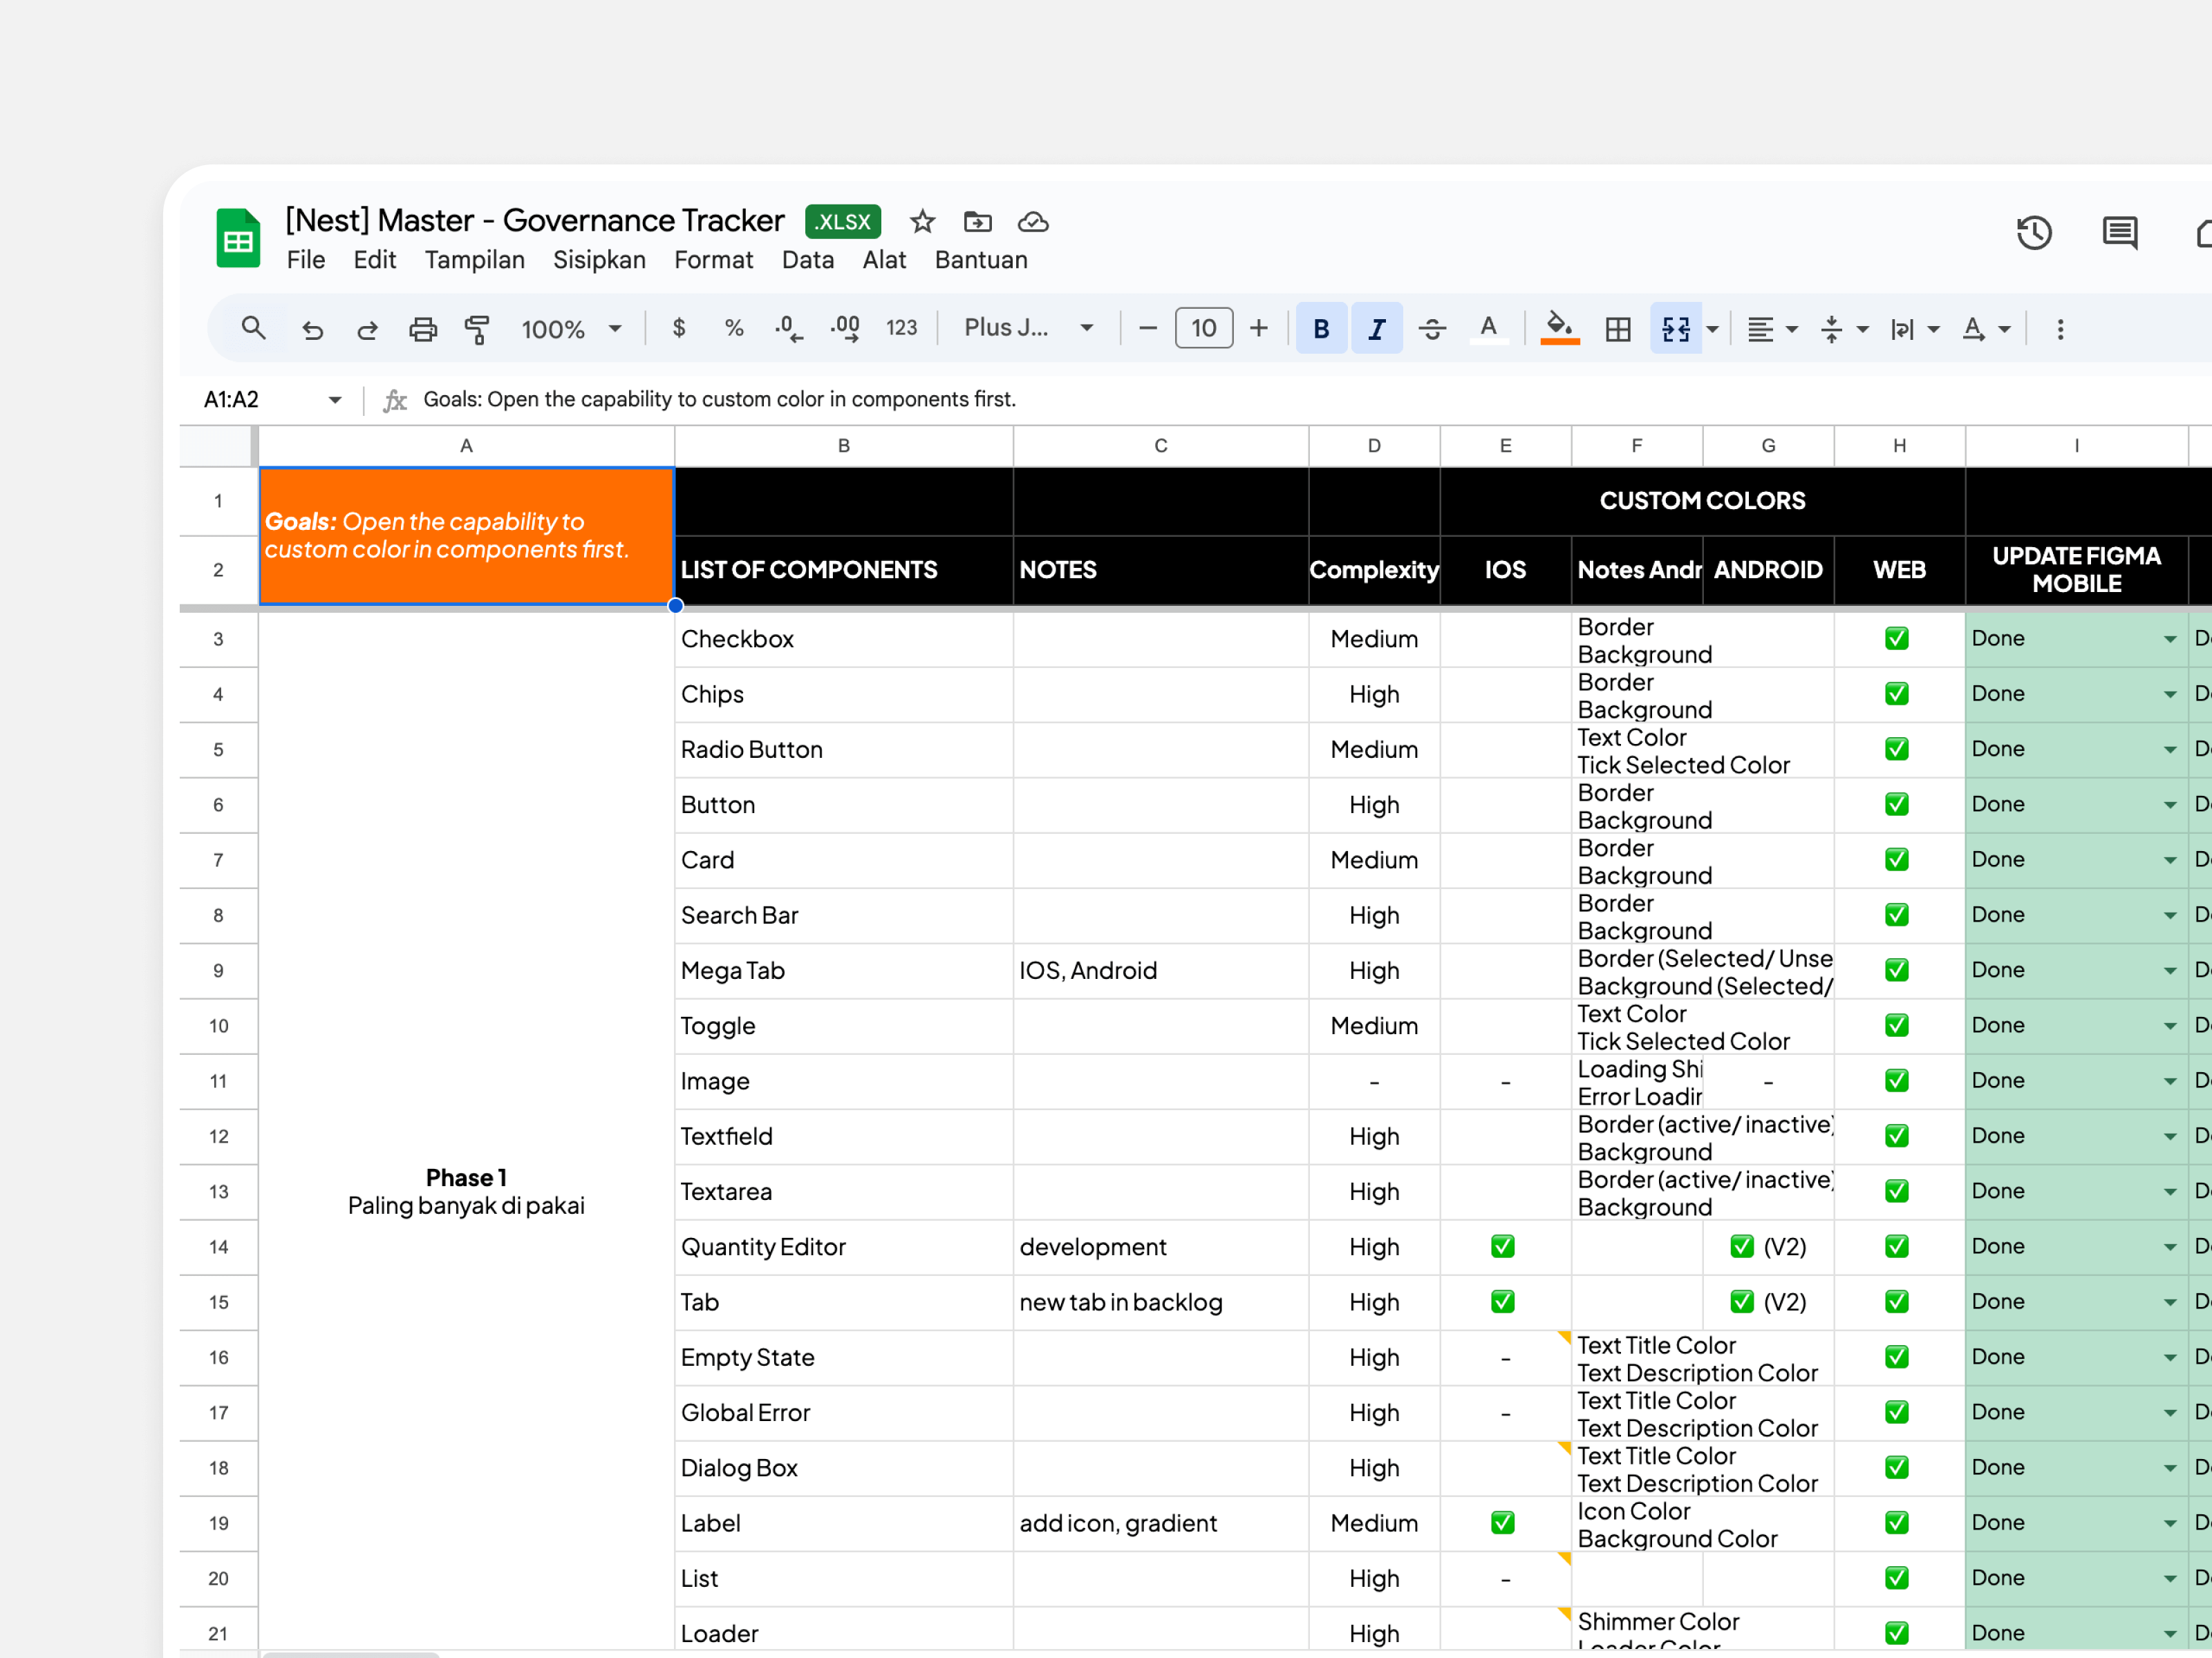Expand the Plus J... font family dropdown
This screenshot has height=1658, width=2212.
click(1028, 328)
